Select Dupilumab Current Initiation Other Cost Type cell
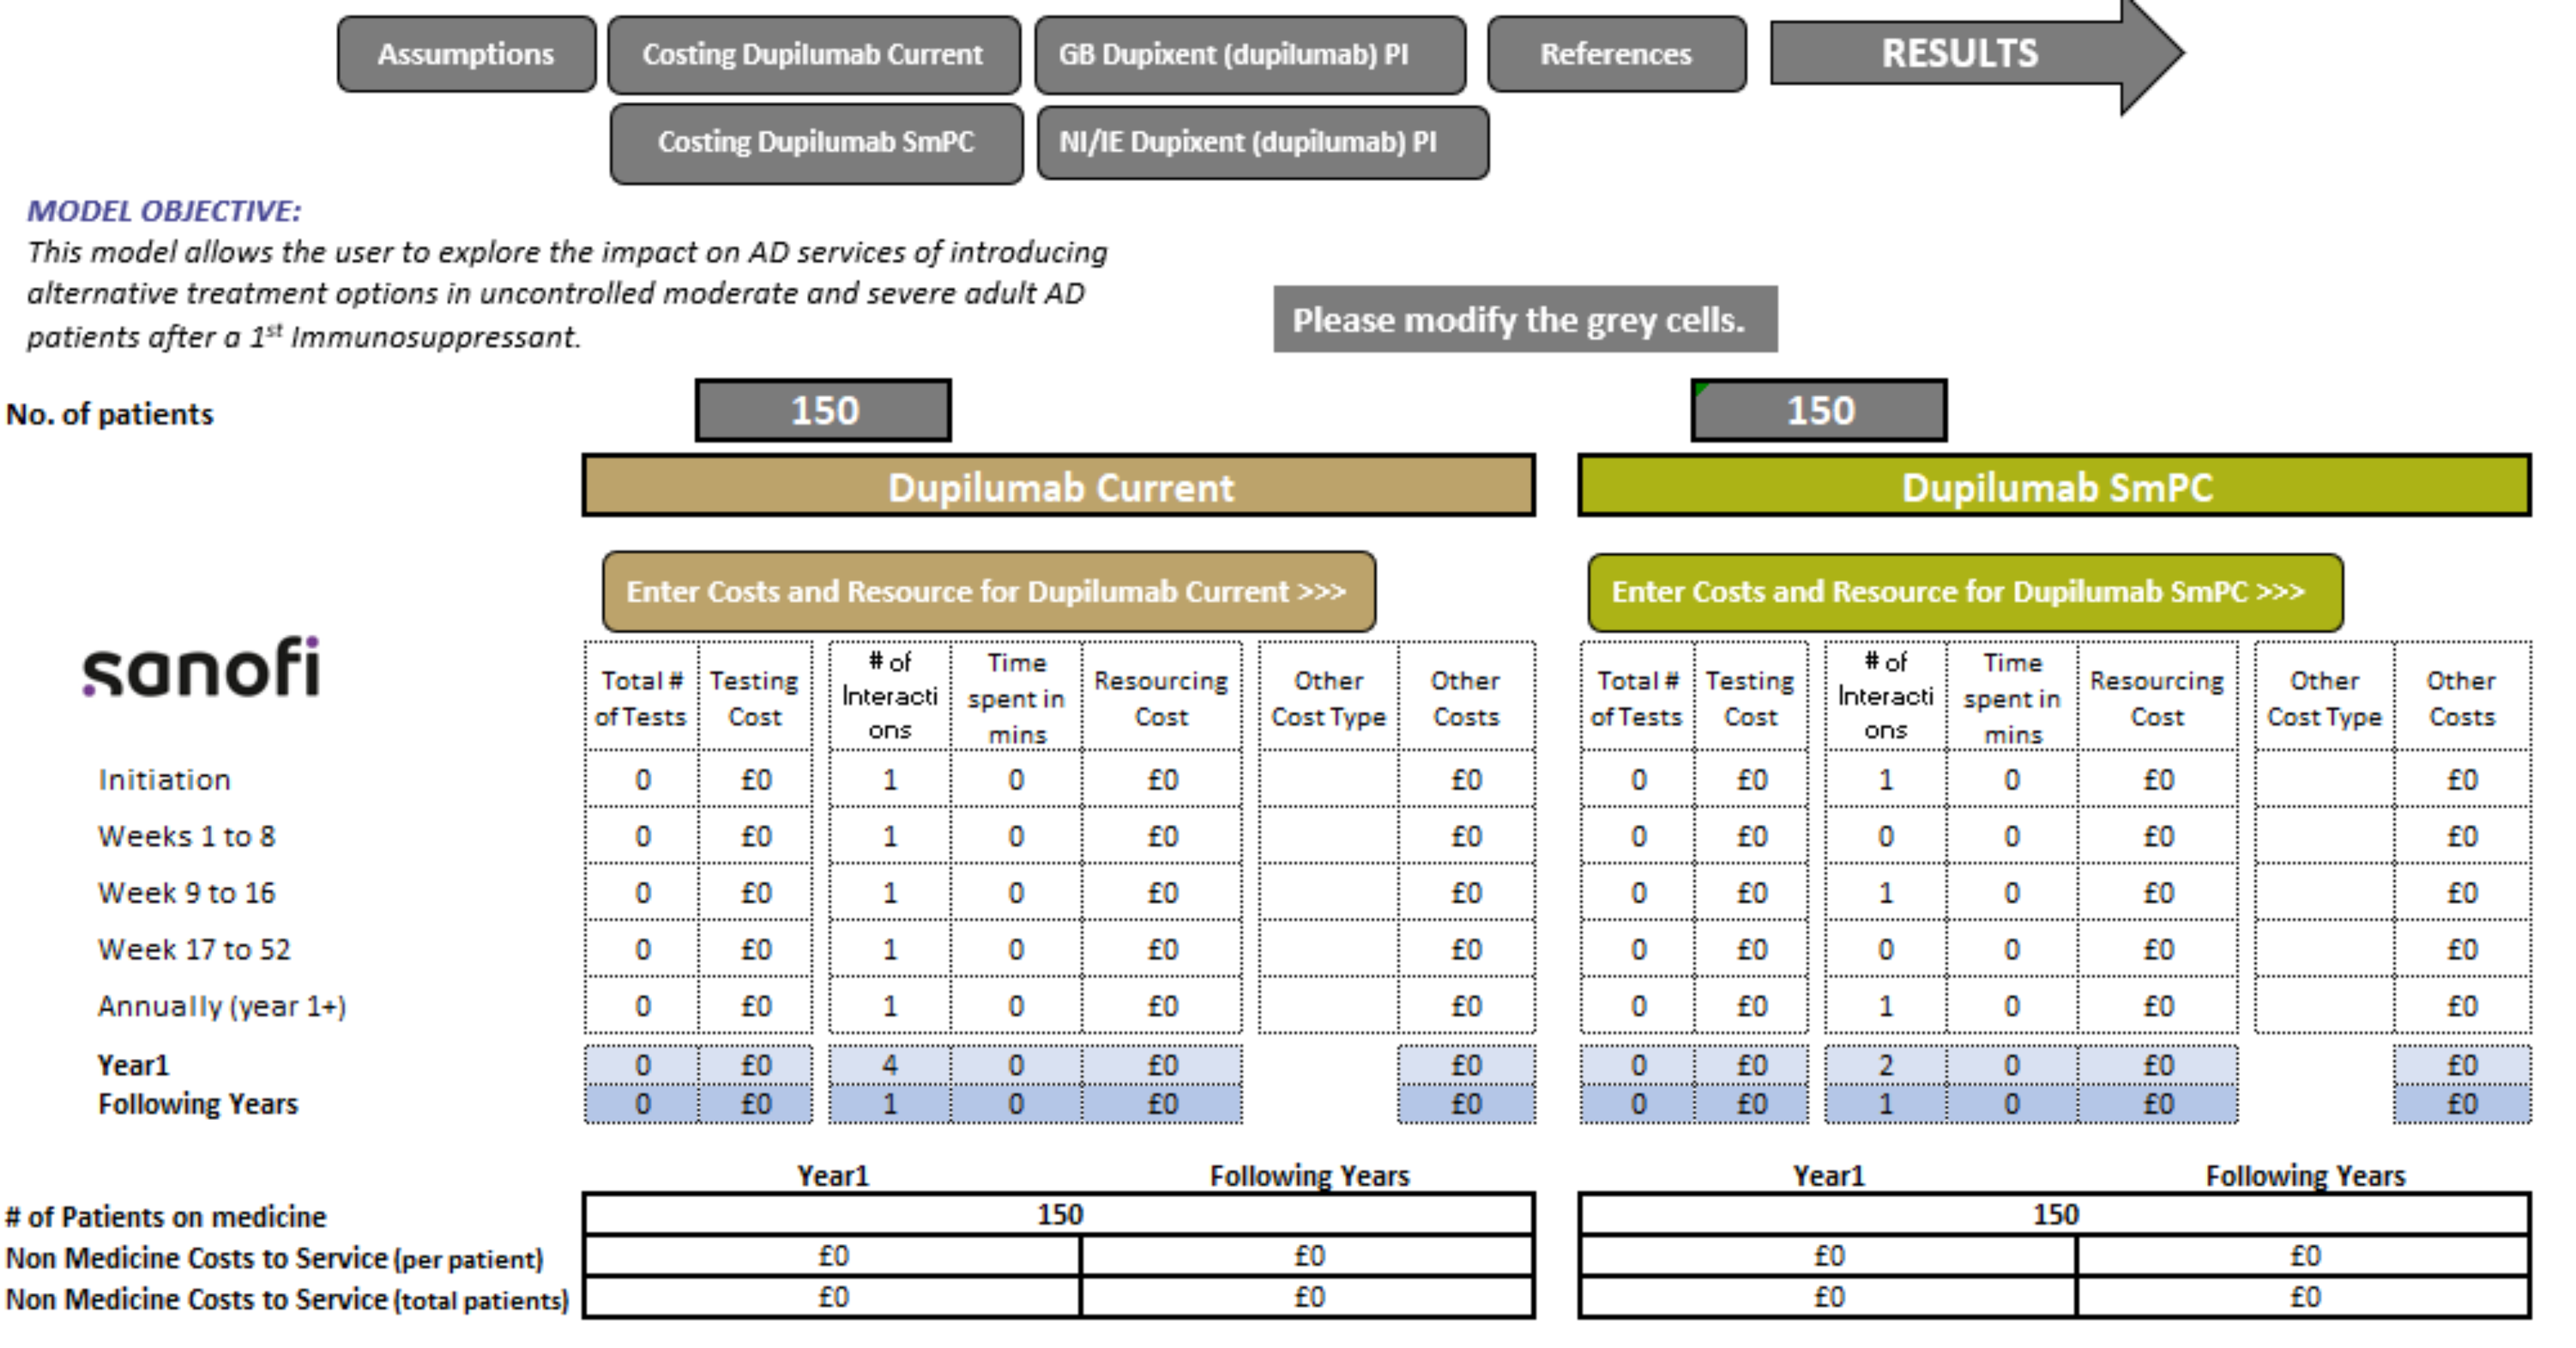This screenshot has width=2576, height=1348. (1328, 779)
